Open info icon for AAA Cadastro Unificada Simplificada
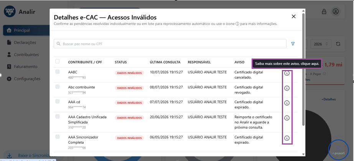The width and height of the screenshot is (354, 161). coord(287,118)
